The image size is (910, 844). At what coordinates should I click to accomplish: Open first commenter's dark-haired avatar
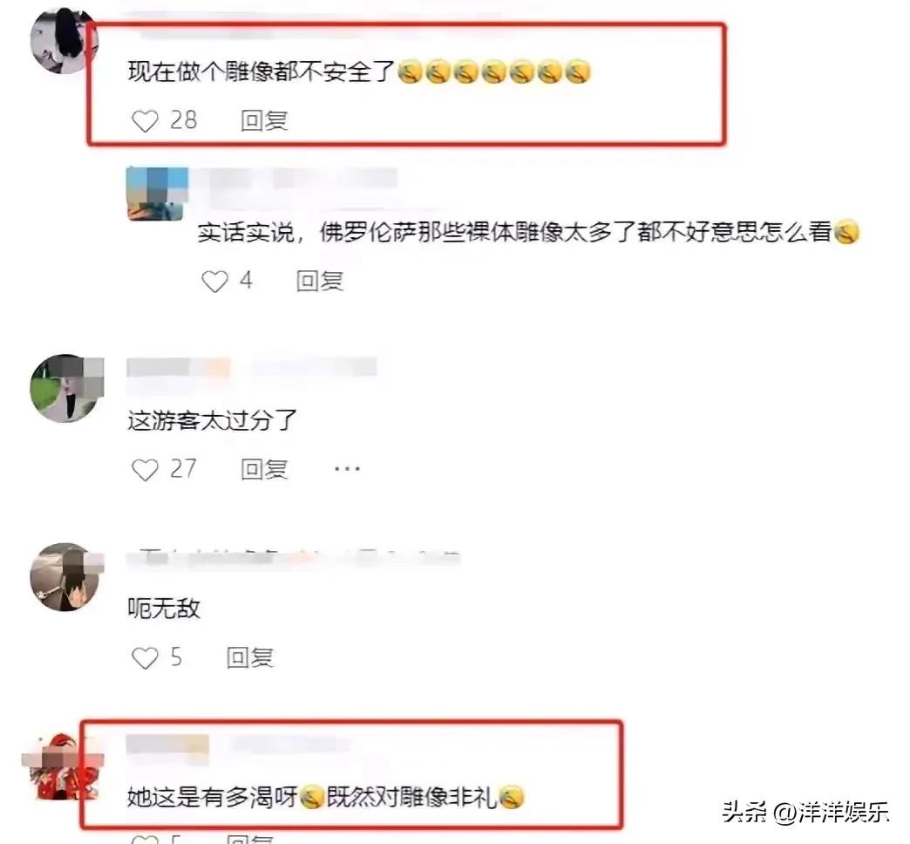(x=64, y=41)
